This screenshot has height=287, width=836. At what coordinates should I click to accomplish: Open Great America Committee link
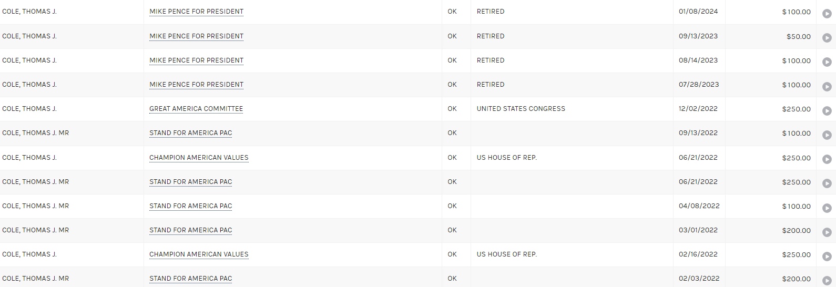(196, 109)
